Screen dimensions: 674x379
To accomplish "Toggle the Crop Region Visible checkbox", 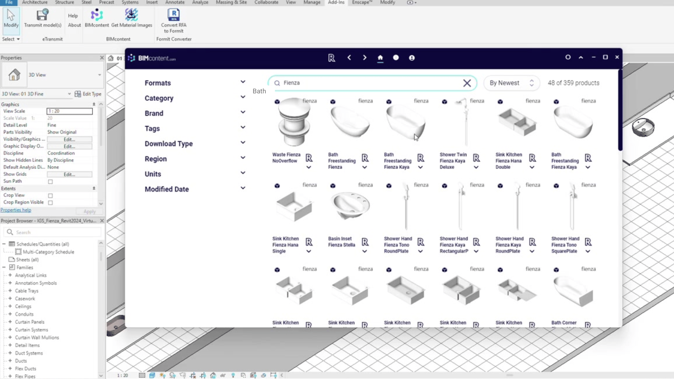I will pos(51,203).
